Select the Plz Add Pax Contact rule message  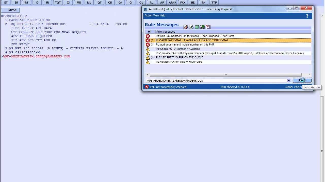pos(228,36)
